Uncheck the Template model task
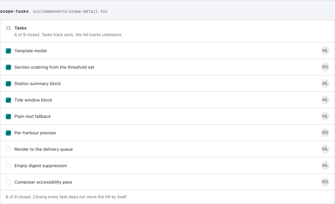Image resolution: width=335 pixels, height=204 pixels. point(8,51)
